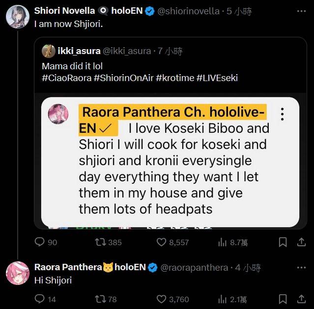
Task: Retweet Raora Panthera's reply
Action: 101,299
